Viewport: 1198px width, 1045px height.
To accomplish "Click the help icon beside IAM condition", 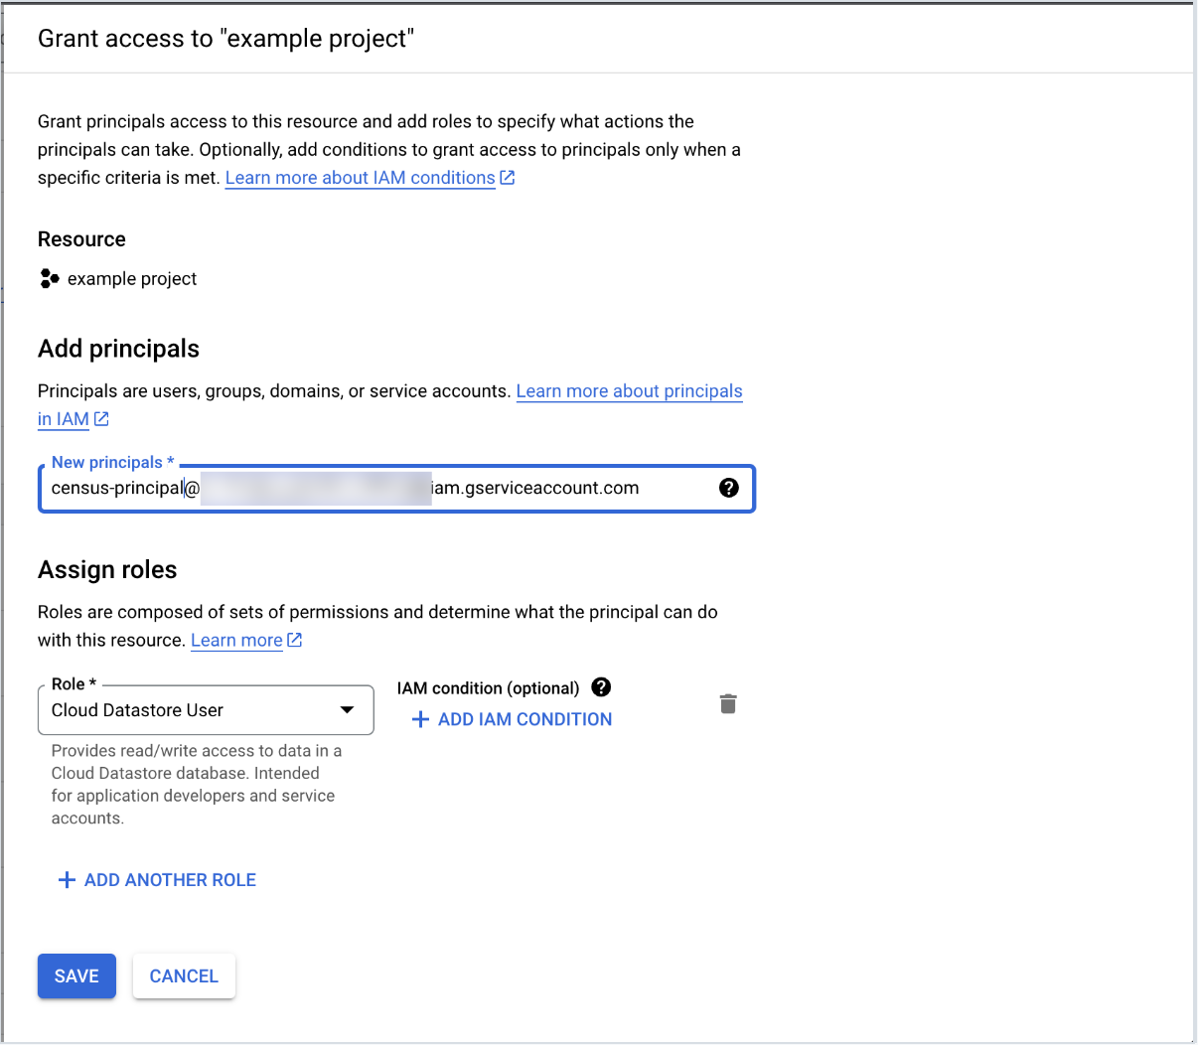I will [601, 687].
